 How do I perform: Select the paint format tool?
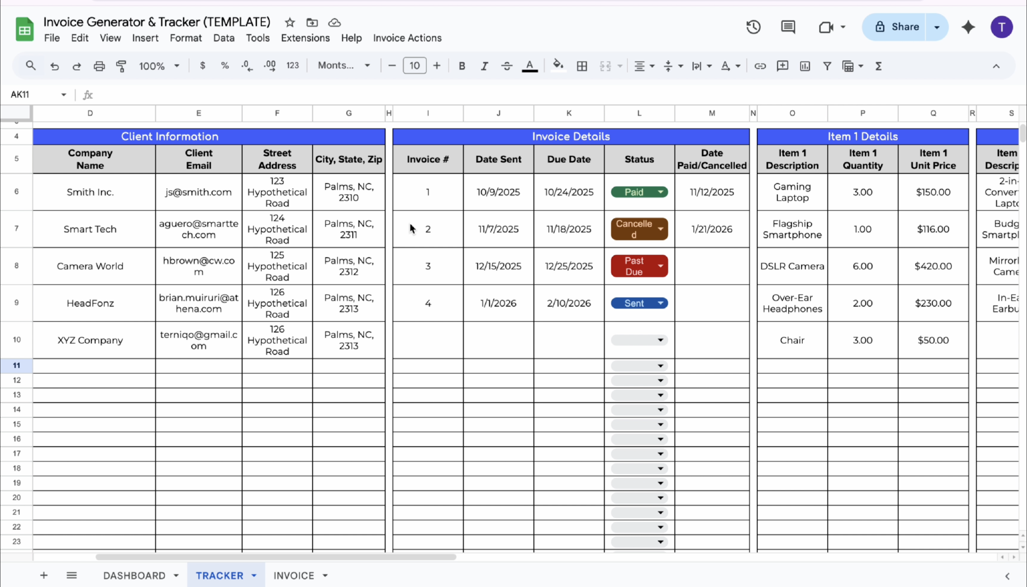pyautogui.click(x=121, y=66)
